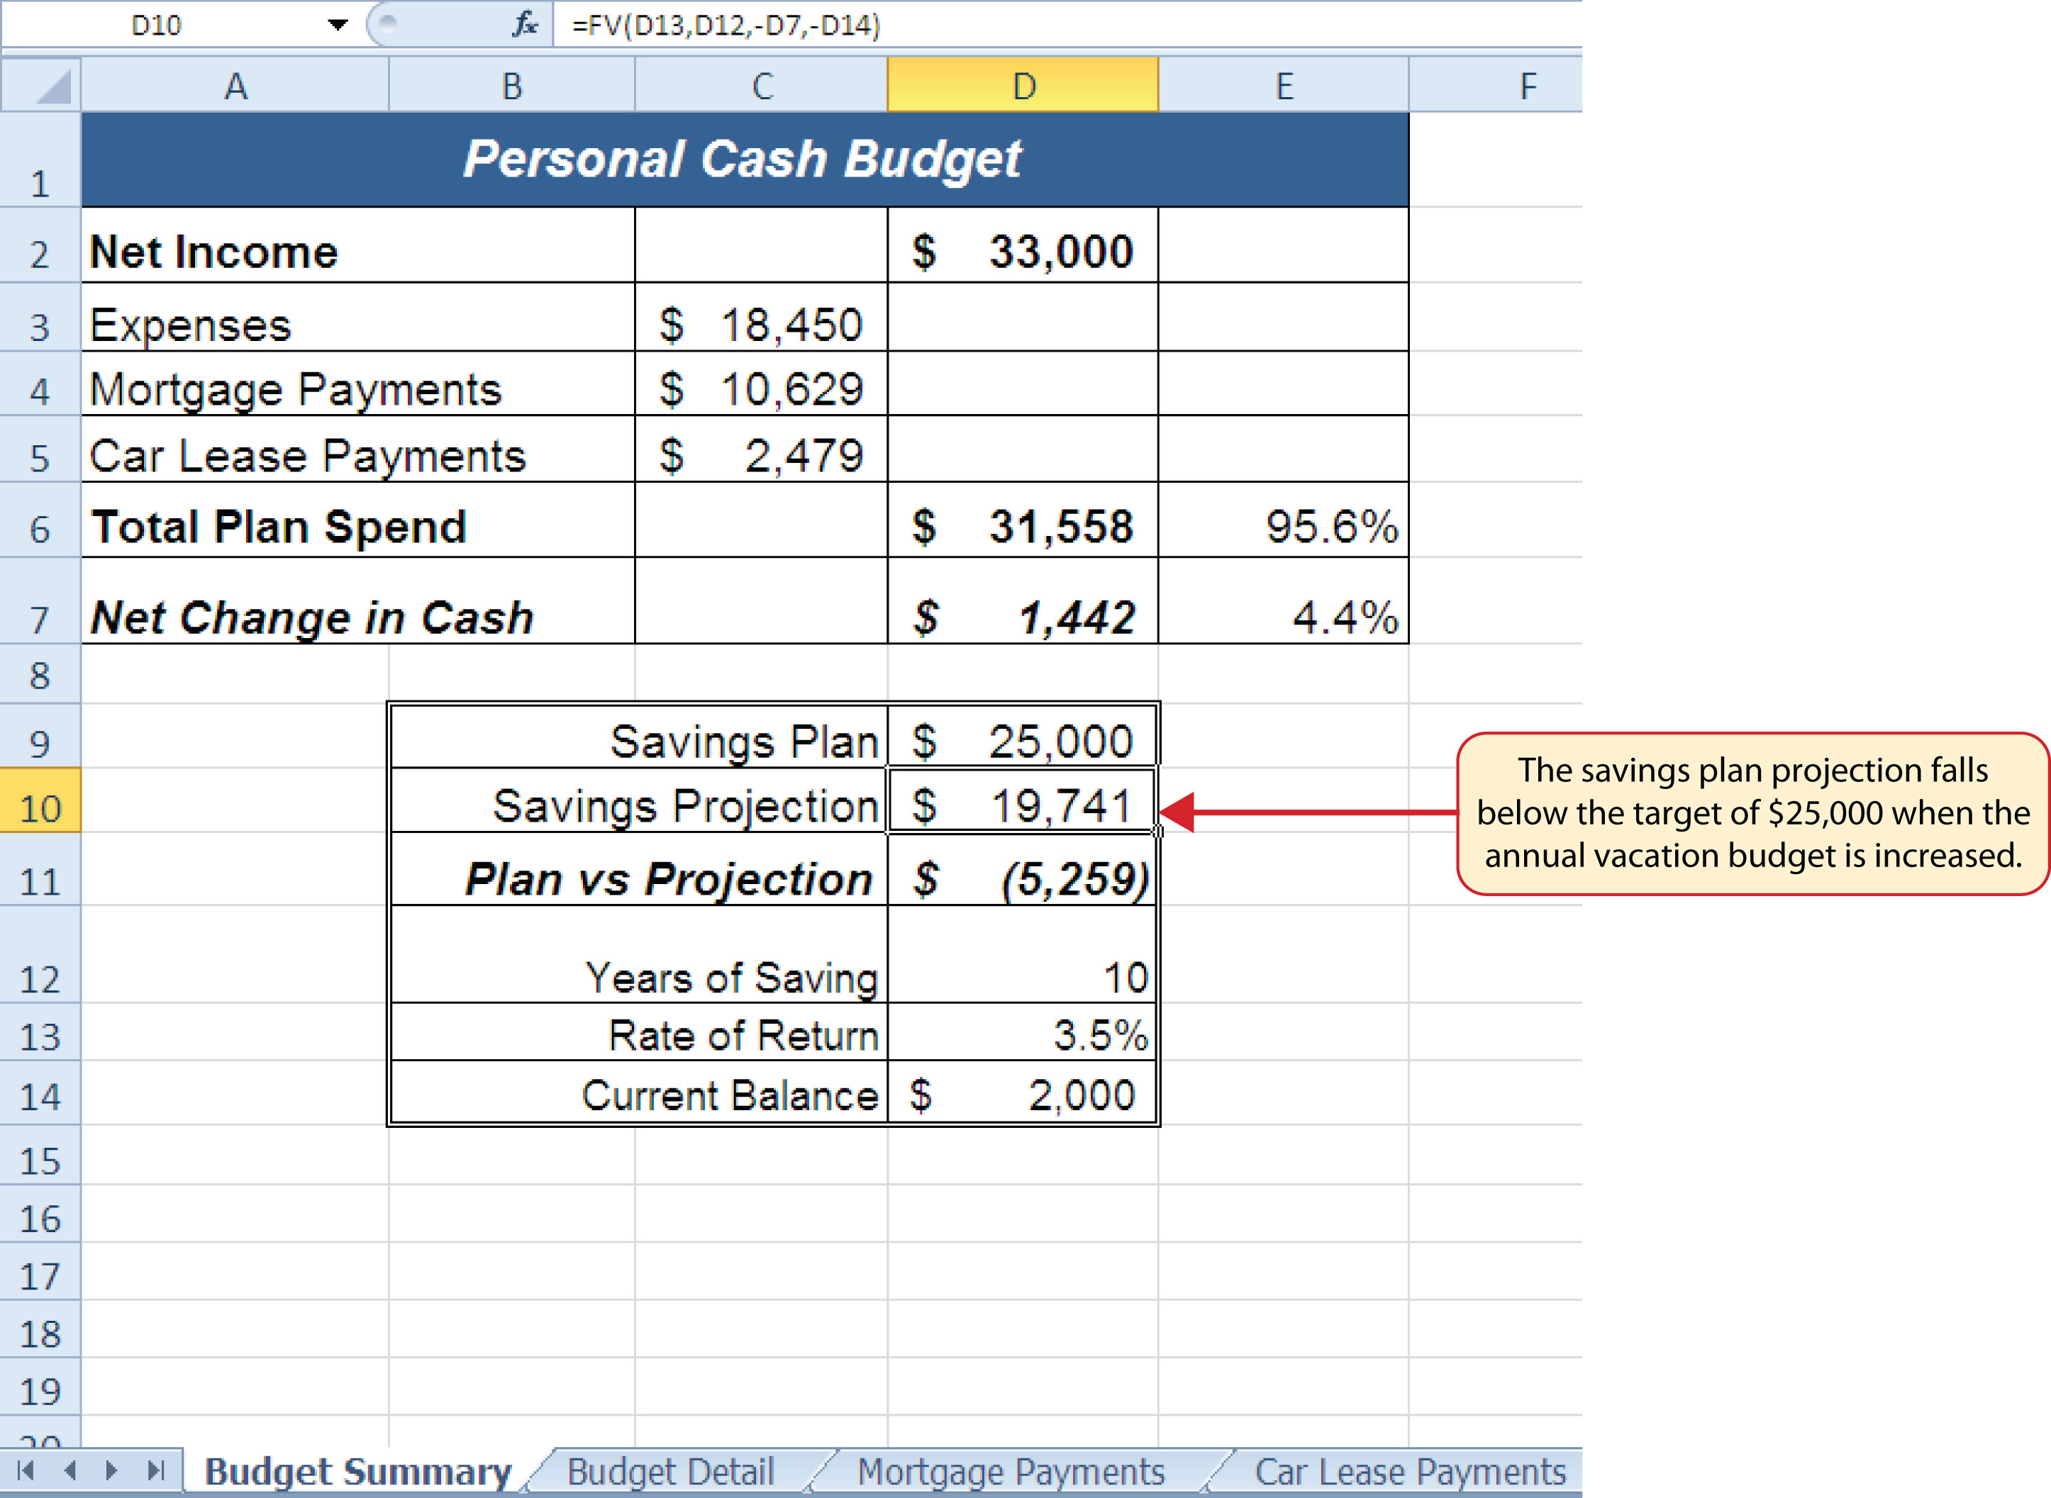The width and height of the screenshot is (2051, 1498).
Task: Select the $19,741 savings projection cell
Action: [1023, 800]
